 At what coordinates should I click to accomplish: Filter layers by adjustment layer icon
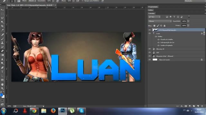(x=171, y=17)
